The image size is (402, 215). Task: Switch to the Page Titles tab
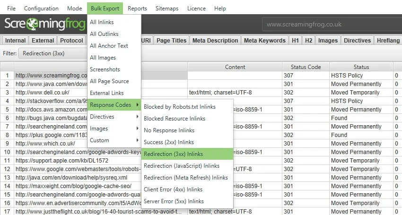point(171,41)
